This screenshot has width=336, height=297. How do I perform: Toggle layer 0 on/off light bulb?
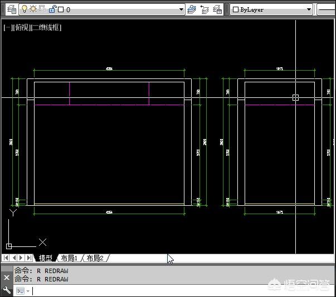tap(25, 9)
